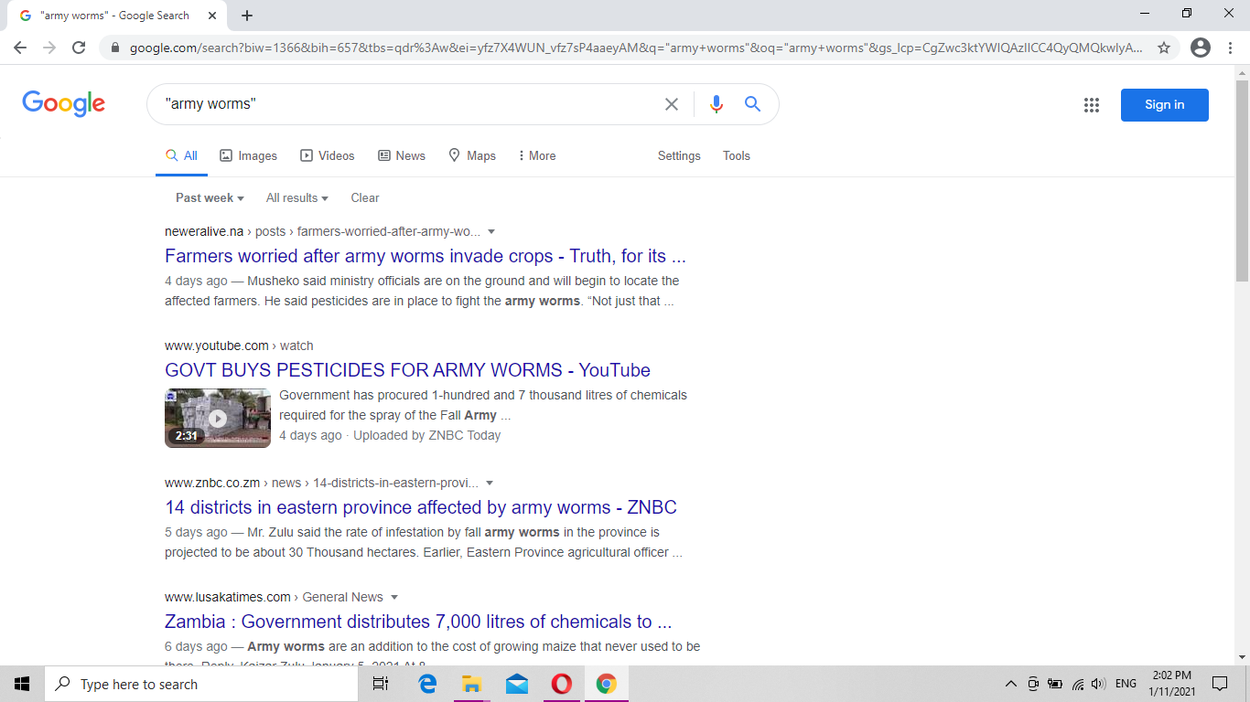
Task: Open the Mail app from the taskbar
Action: [x=517, y=684]
